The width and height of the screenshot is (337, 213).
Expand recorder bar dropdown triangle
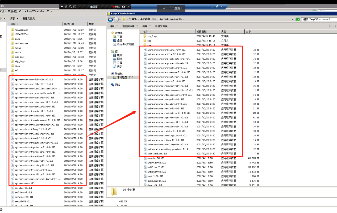(x=62, y=6)
